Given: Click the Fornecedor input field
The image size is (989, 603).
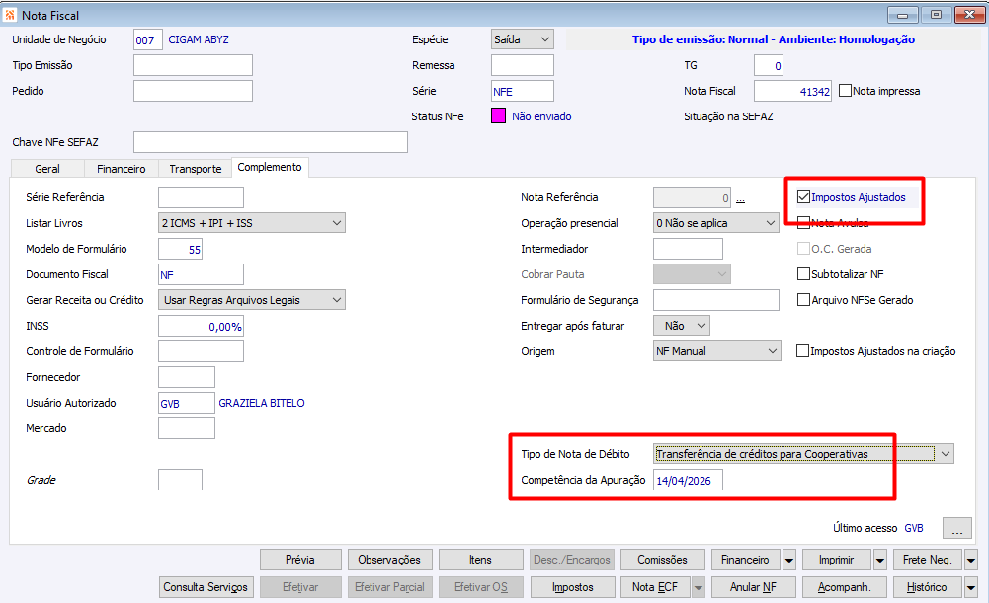Looking at the screenshot, I should click(186, 377).
